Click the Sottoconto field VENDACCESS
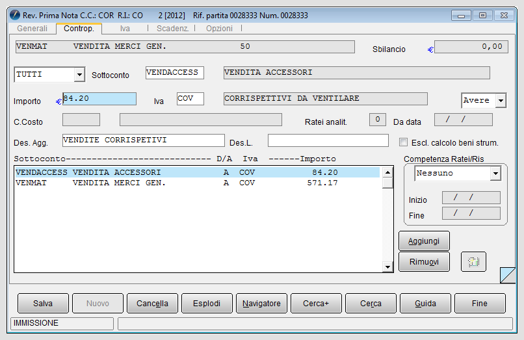Image resolution: width=524 pixels, height=340 pixels. (175, 73)
